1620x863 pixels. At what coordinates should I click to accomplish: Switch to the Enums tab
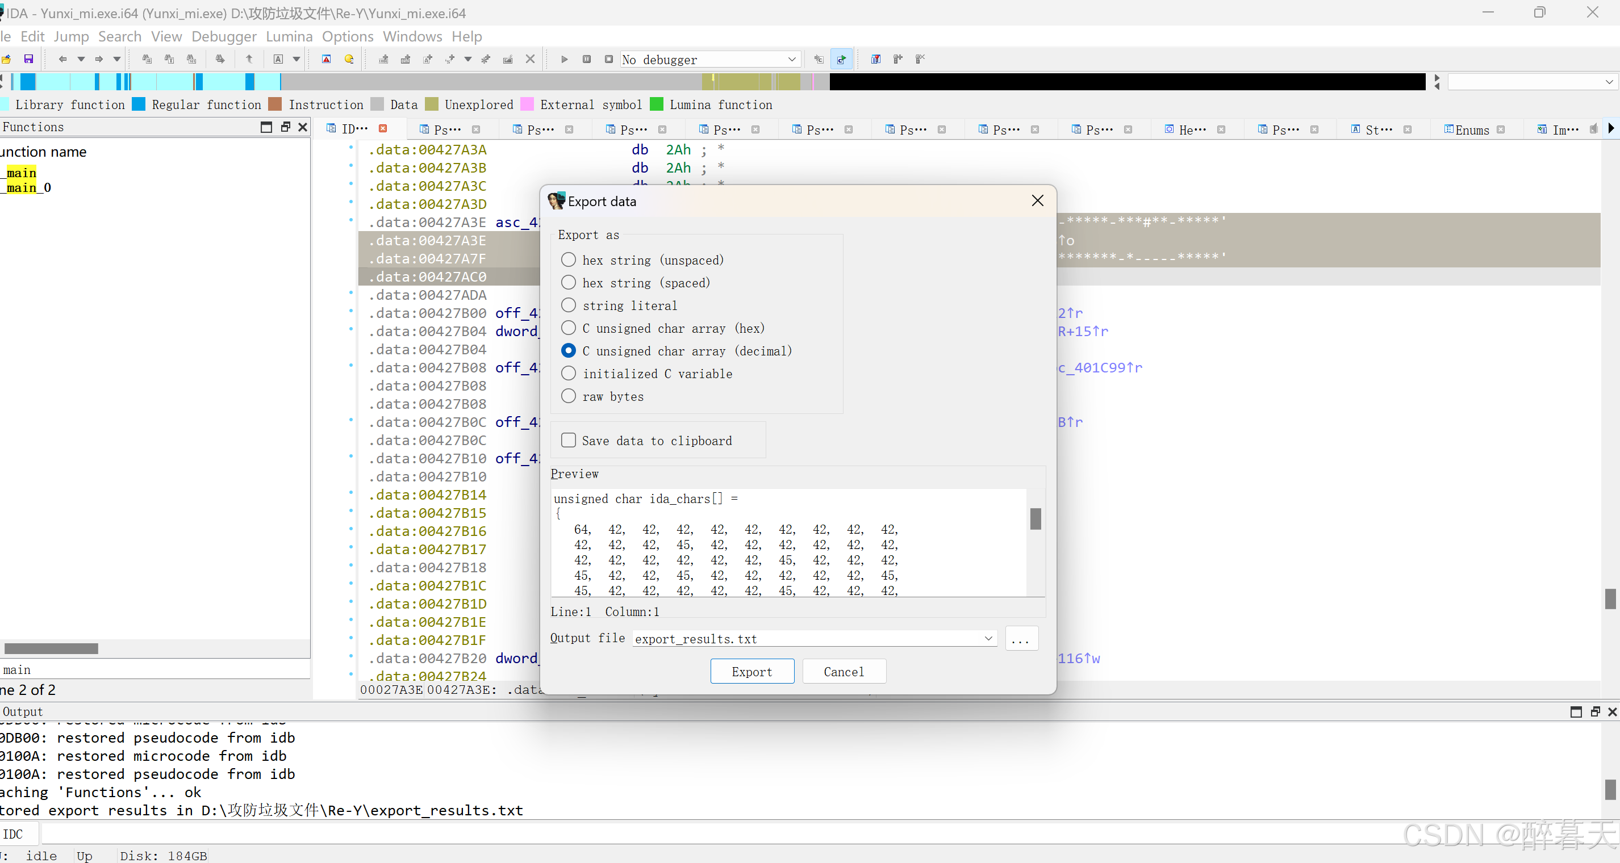click(1472, 129)
